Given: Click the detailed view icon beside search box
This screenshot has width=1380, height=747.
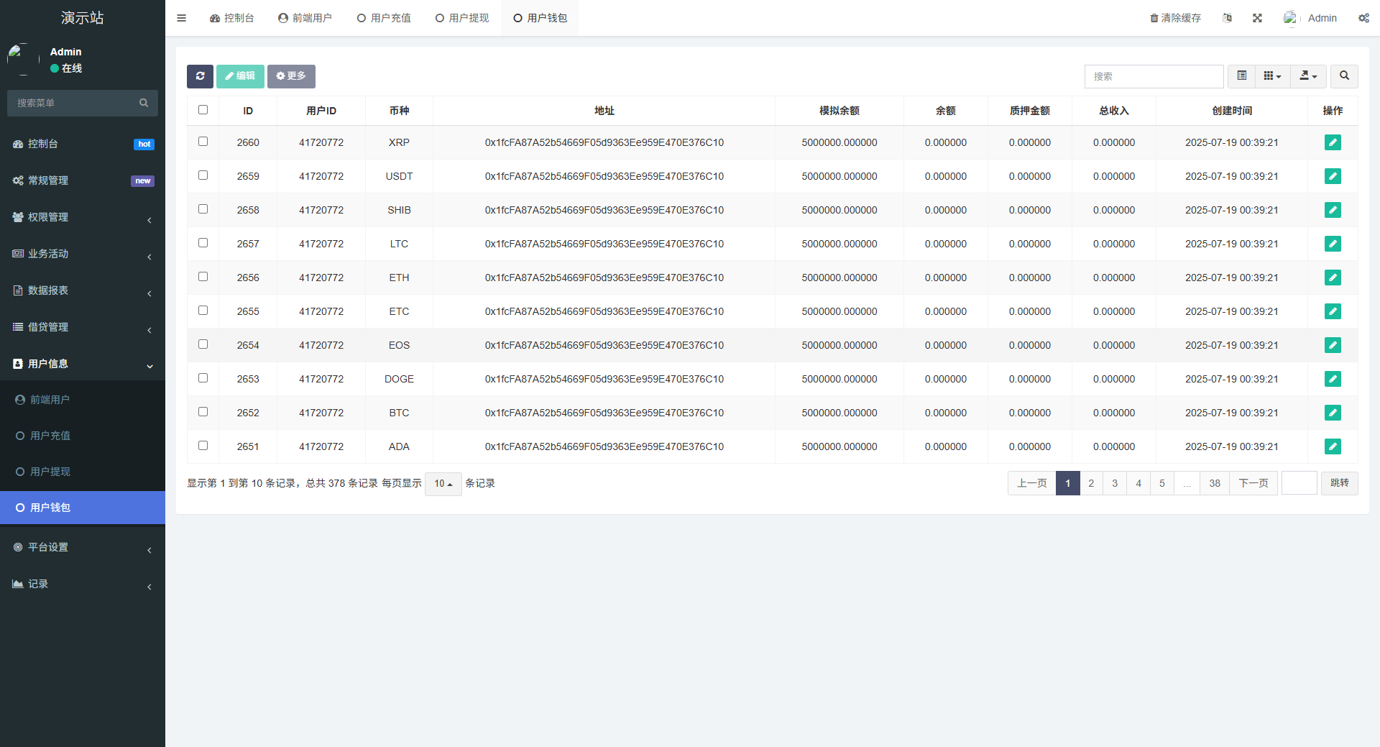Looking at the screenshot, I should [x=1241, y=76].
